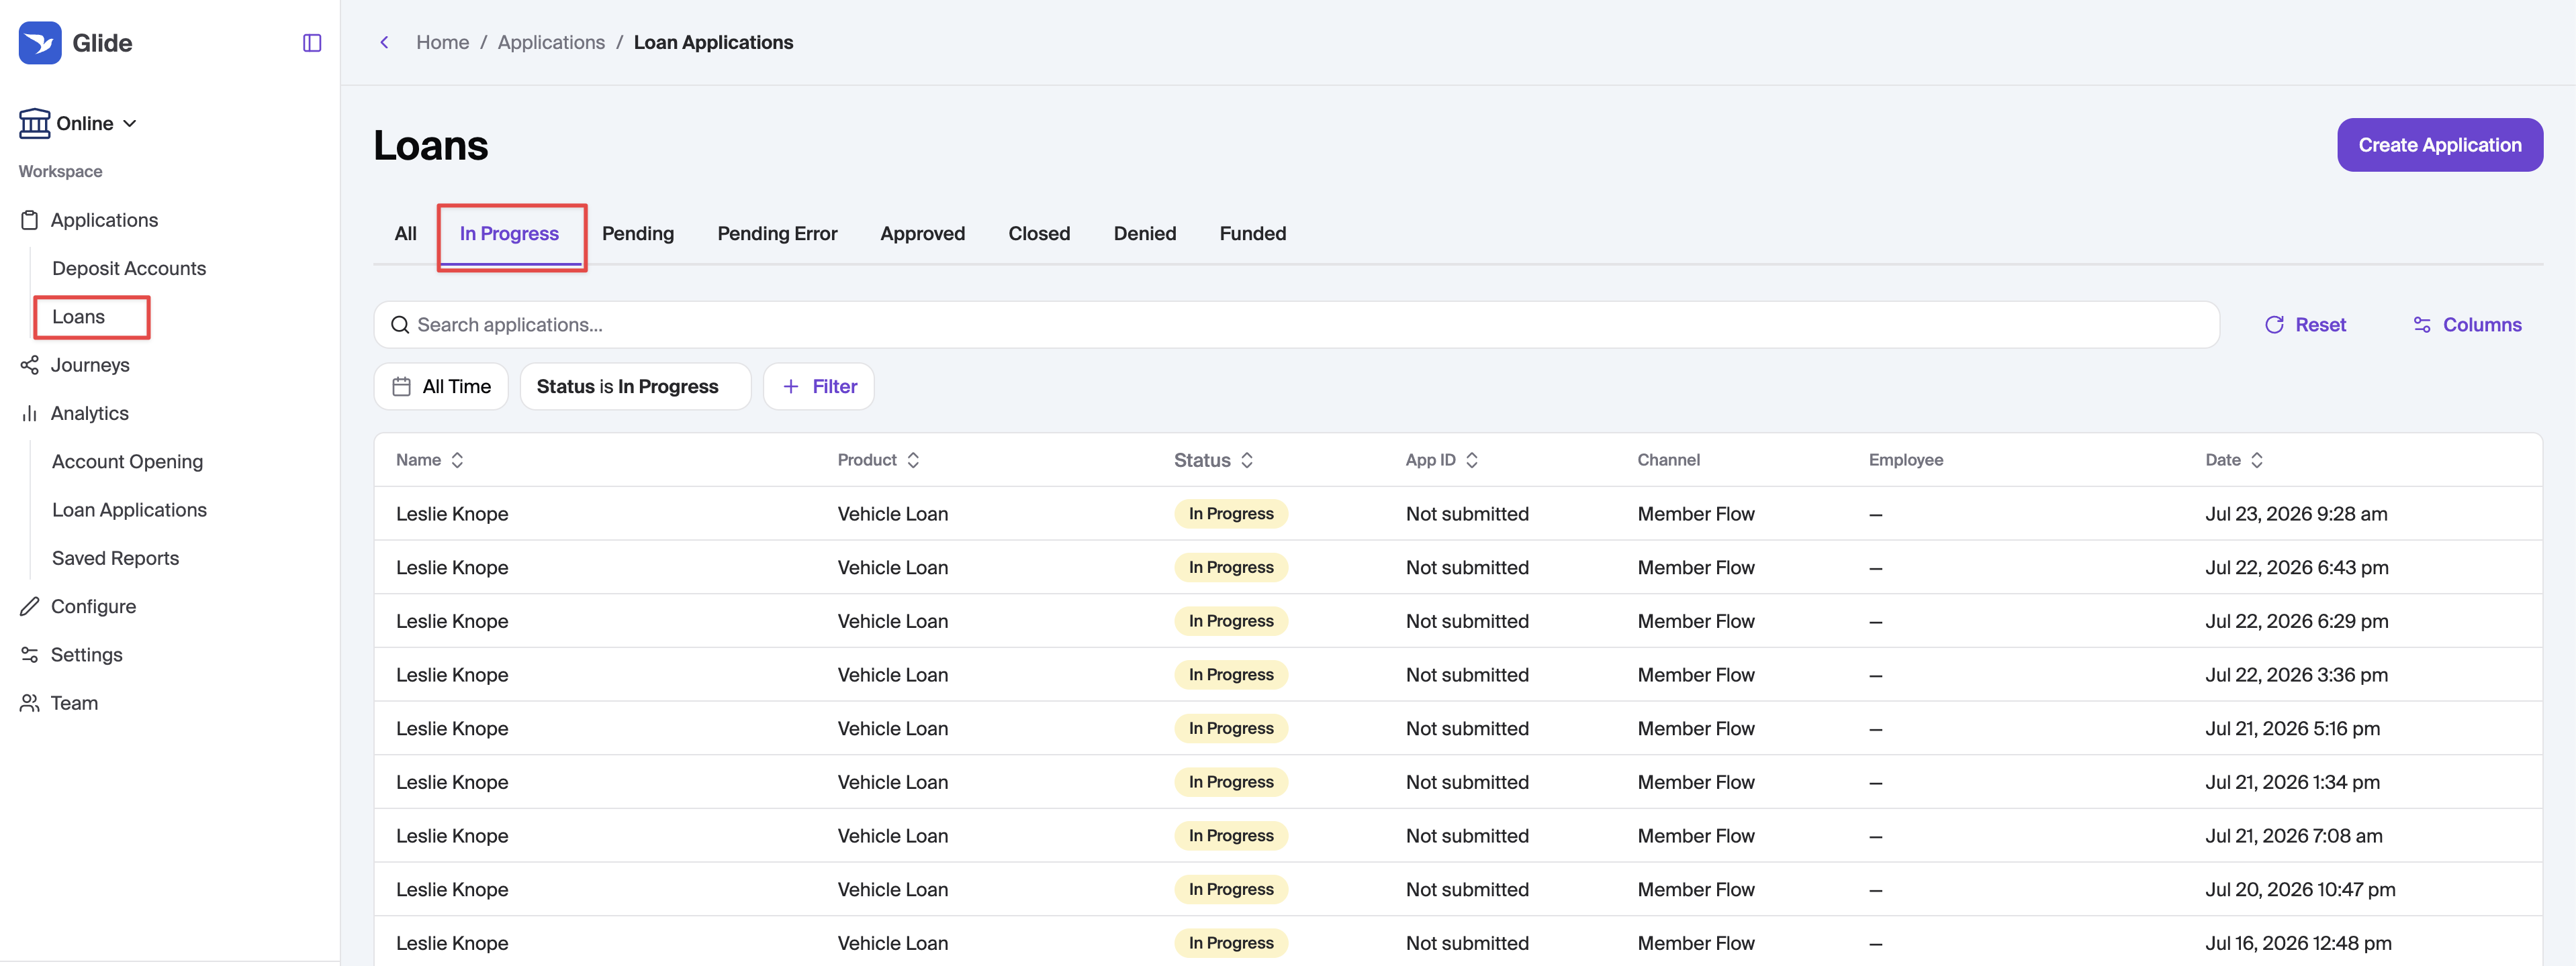Image resolution: width=2576 pixels, height=966 pixels.
Task: Sort table by Status column arrows
Action: 1247,460
